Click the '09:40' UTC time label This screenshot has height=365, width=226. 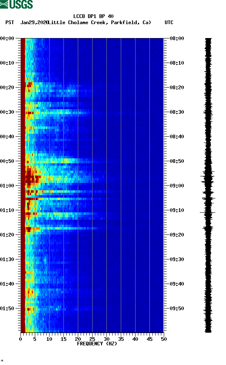[177, 284]
